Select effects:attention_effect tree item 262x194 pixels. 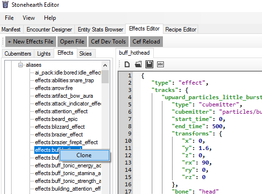(x=61, y=111)
